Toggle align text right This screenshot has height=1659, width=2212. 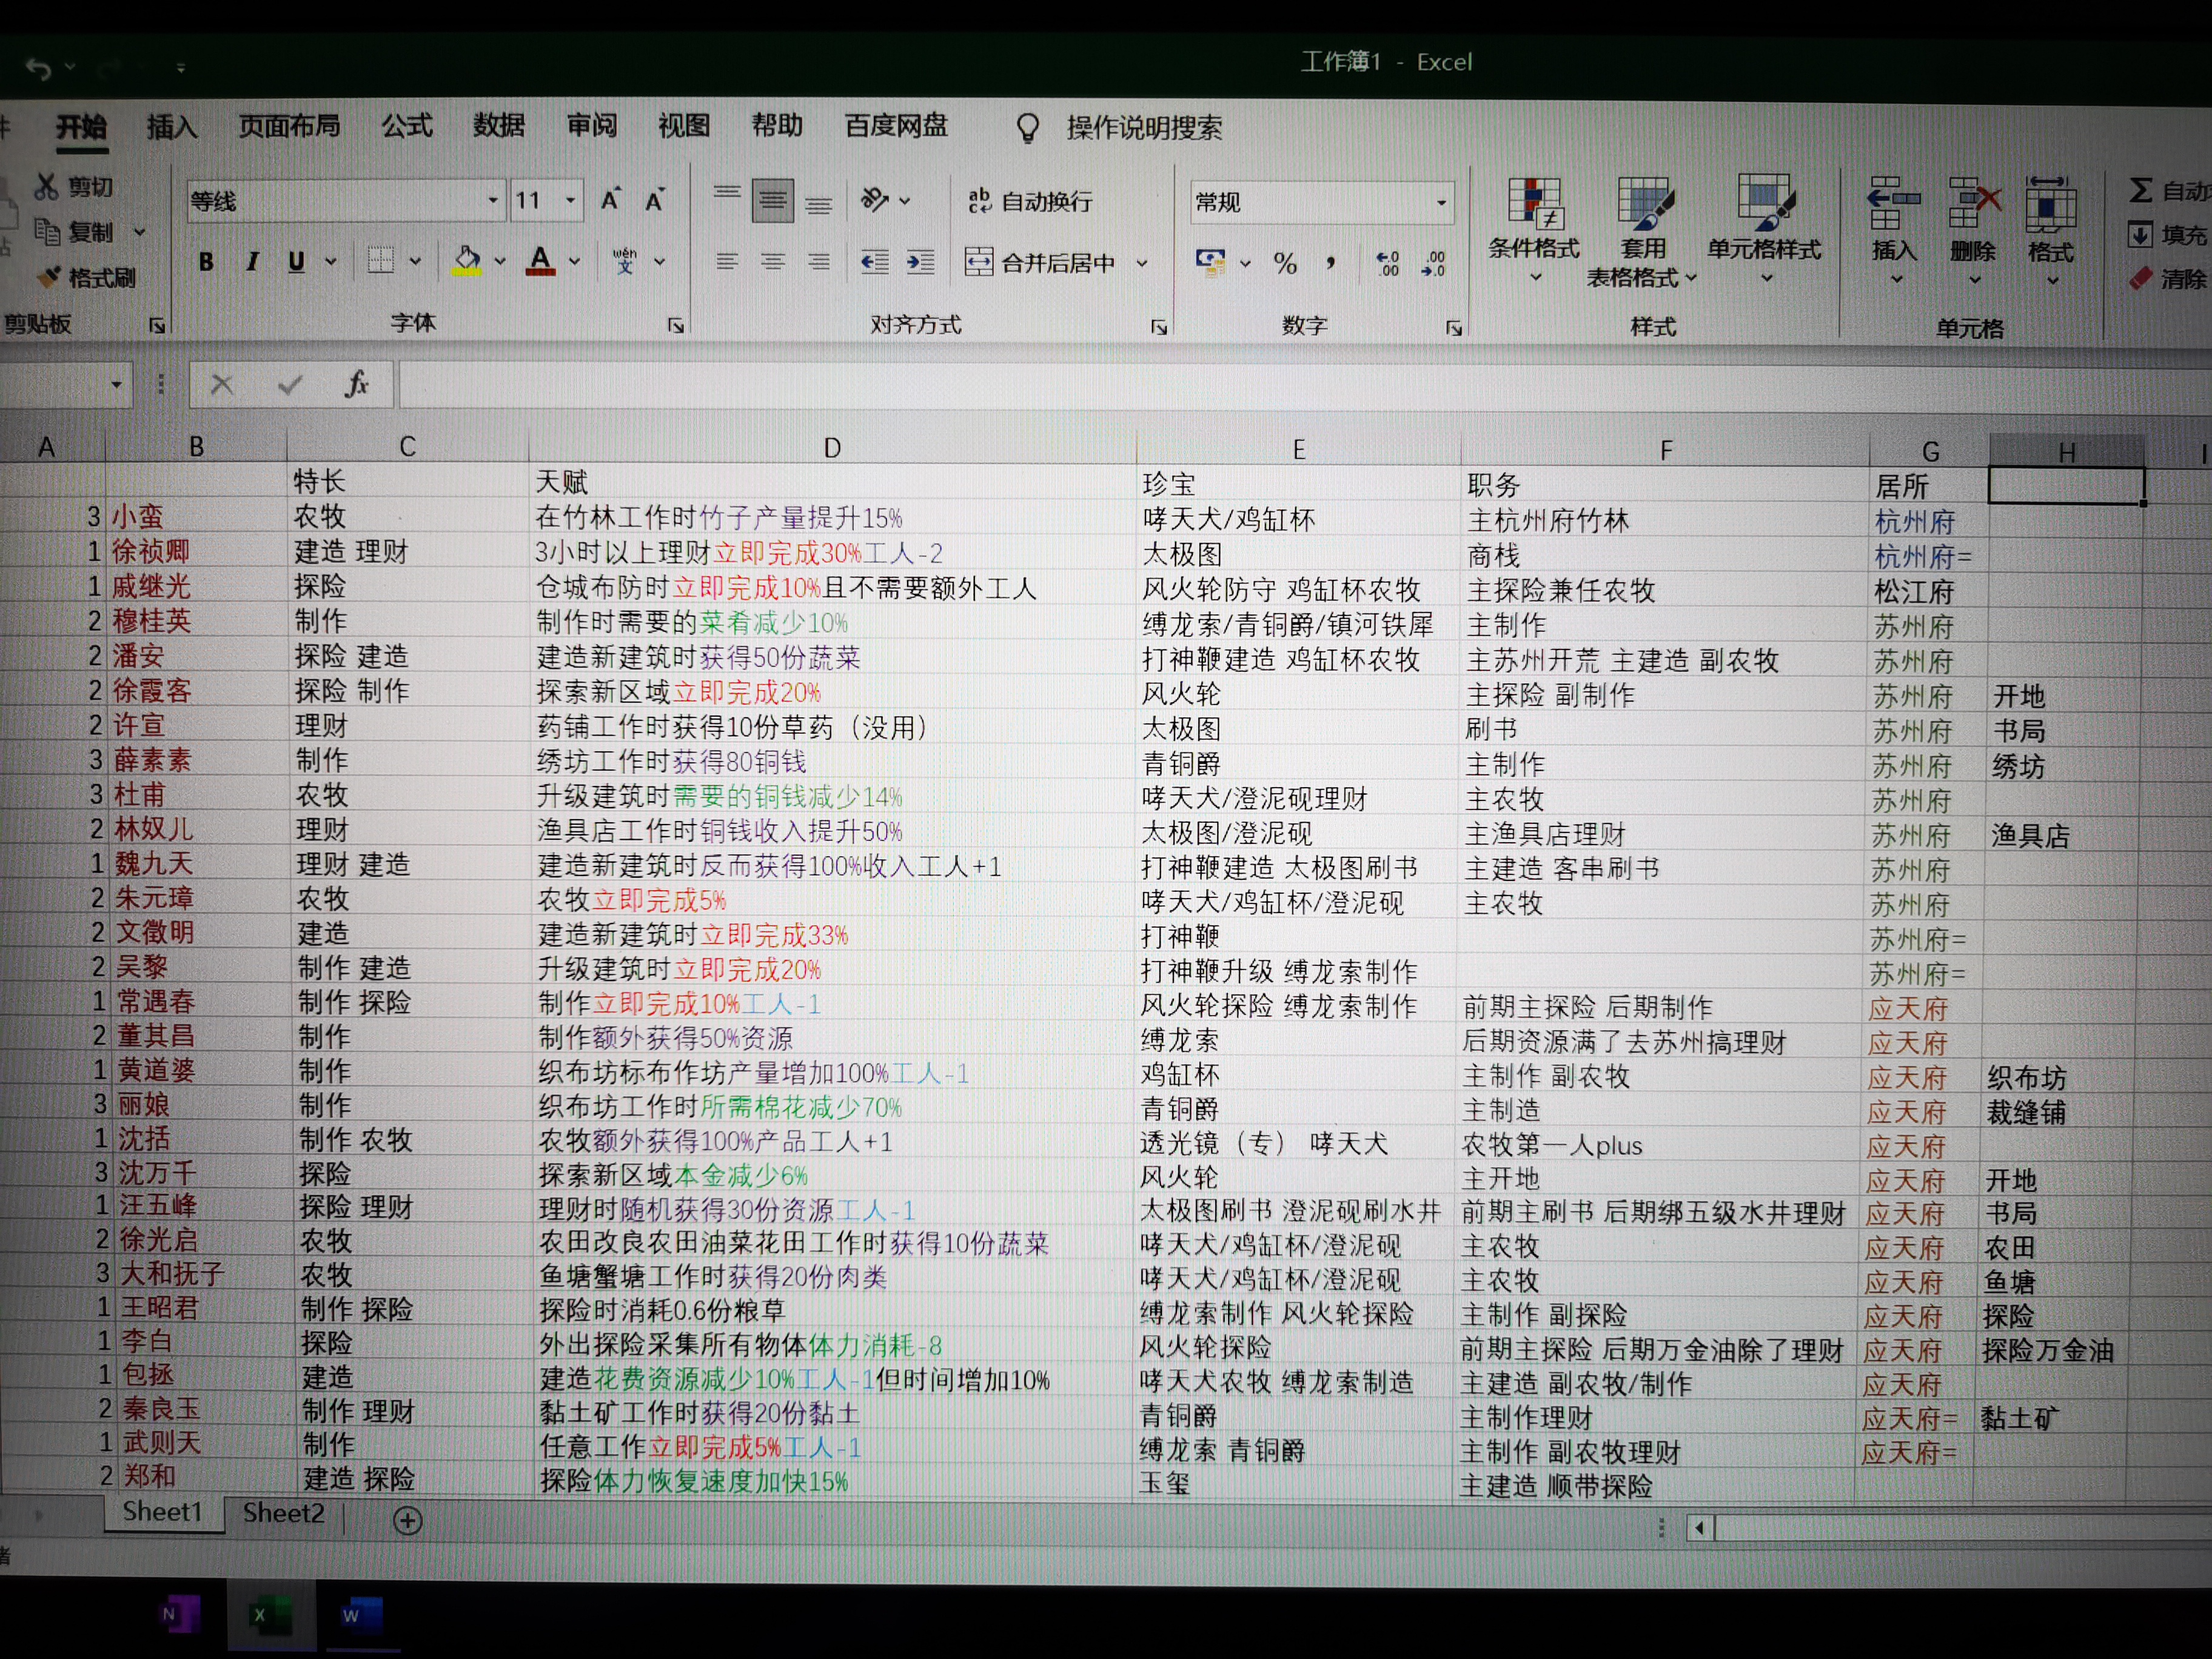[x=818, y=262]
